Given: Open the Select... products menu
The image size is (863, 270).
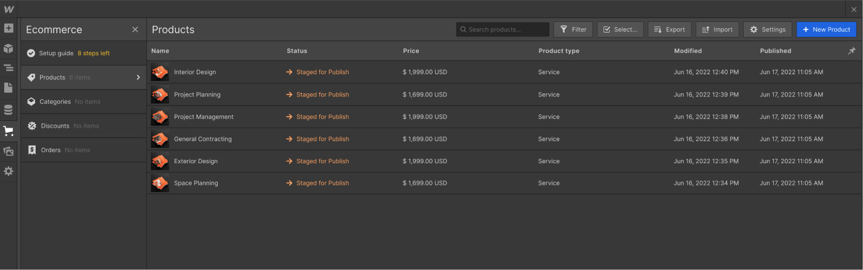Looking at the screenshot, I should click(x=620, y=29).
